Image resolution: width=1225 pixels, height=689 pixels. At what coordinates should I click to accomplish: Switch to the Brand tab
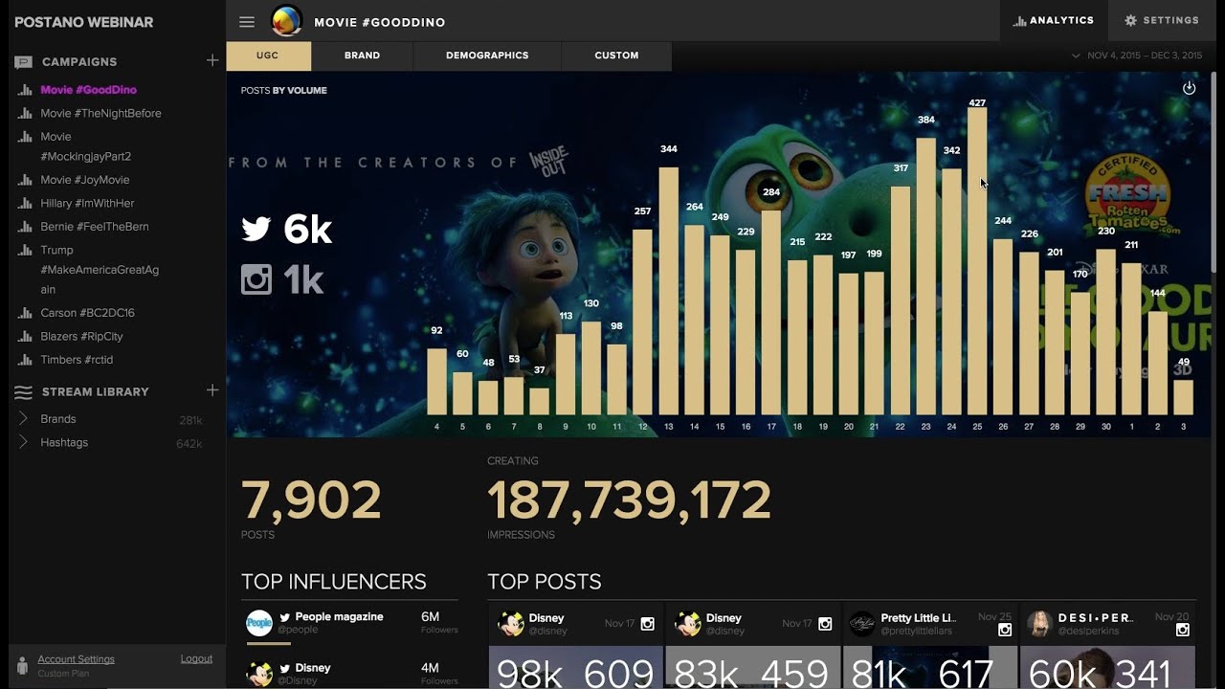click(362, 56)
